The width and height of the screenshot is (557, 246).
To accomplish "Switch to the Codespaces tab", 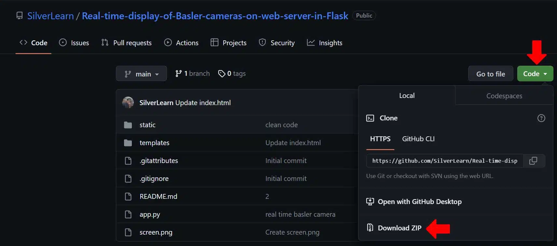I will (x=504, y=96).
